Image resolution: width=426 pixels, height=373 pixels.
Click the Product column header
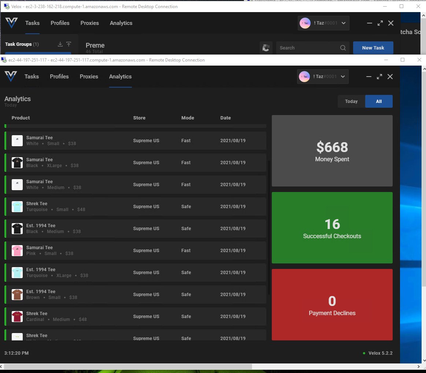pos(21,118)
